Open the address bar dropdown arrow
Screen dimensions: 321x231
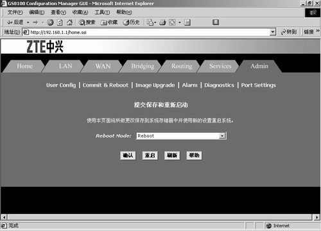pyautogui.click(x=272, y=32)
